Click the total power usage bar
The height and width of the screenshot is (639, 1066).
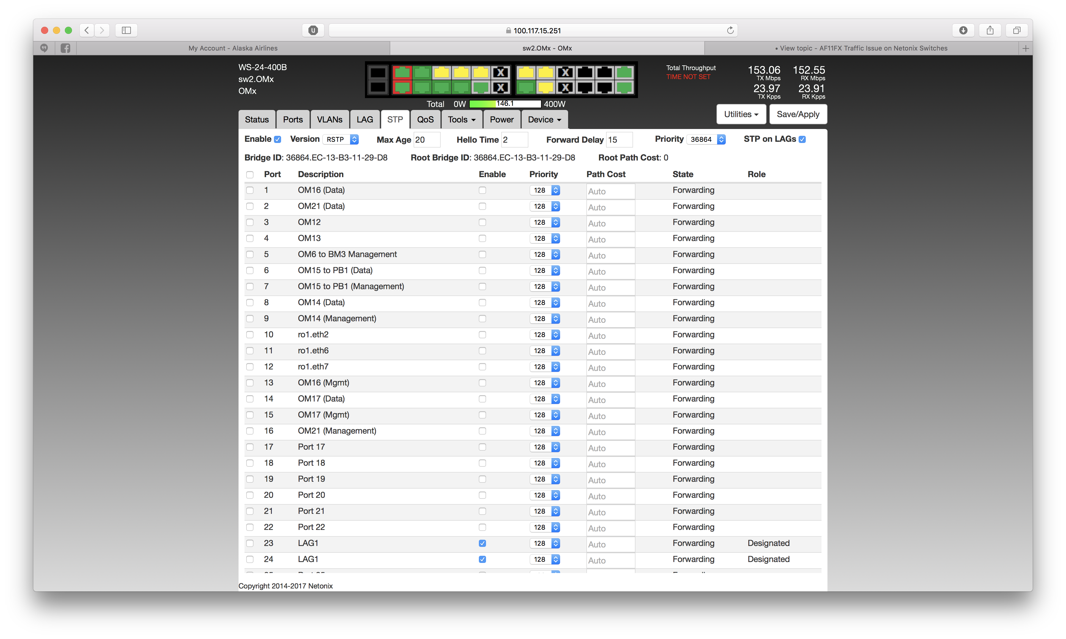point(504,104)
